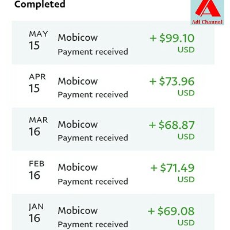Viewport: 230px width, 230px height.
Task: Click the APR 15 date label
Action: [37, 83]
